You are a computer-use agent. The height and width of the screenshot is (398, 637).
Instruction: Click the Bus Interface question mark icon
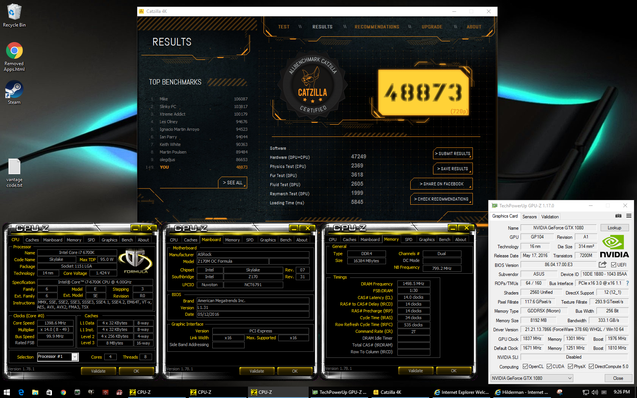click(x=628, y=283)
